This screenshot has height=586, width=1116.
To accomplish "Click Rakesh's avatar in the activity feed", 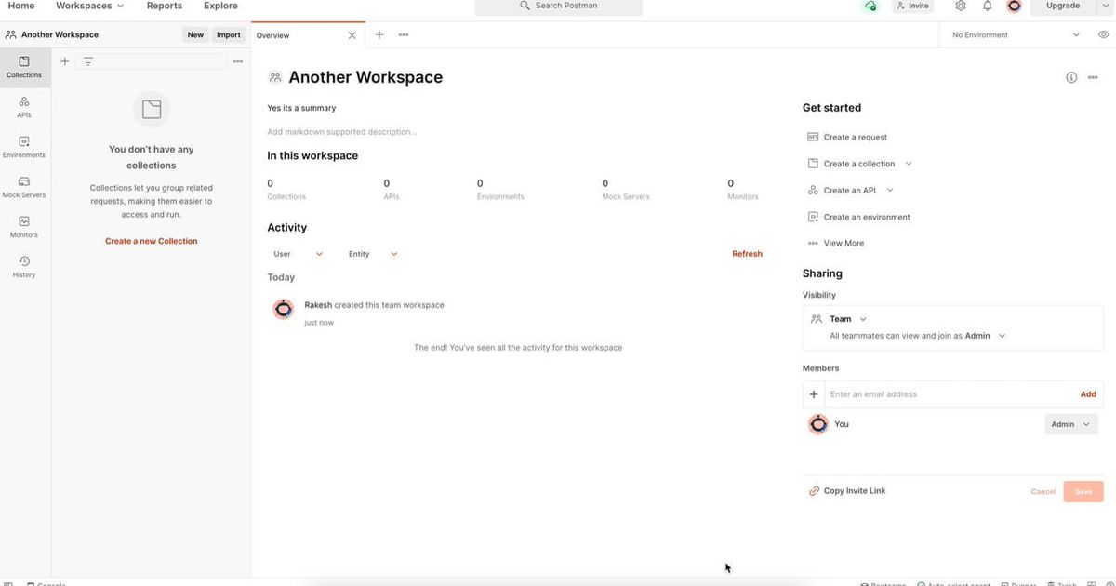I will [284, 309].
